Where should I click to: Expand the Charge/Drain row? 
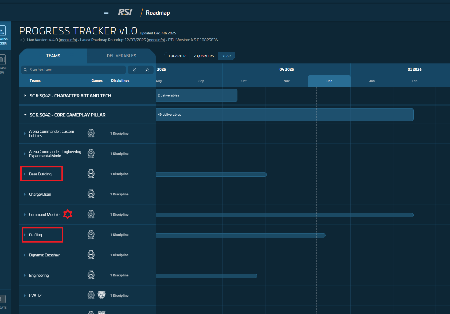[x=25, y=194]
